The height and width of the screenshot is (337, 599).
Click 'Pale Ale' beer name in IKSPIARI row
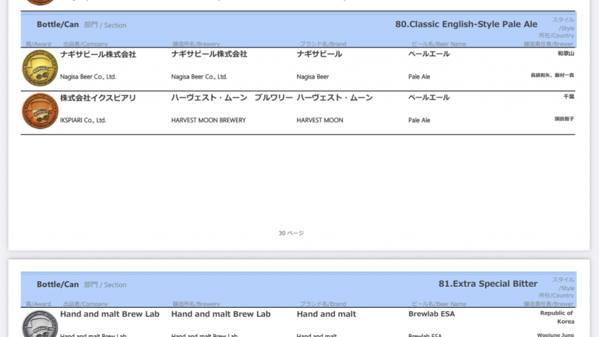pyautogui.click(x=419, y=121)
